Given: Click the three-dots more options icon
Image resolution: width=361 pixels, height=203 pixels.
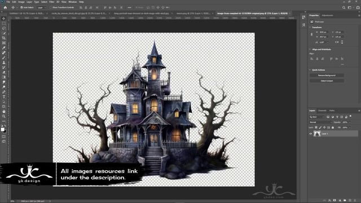Looking at the screenshot, I should (x=129, y=7).
